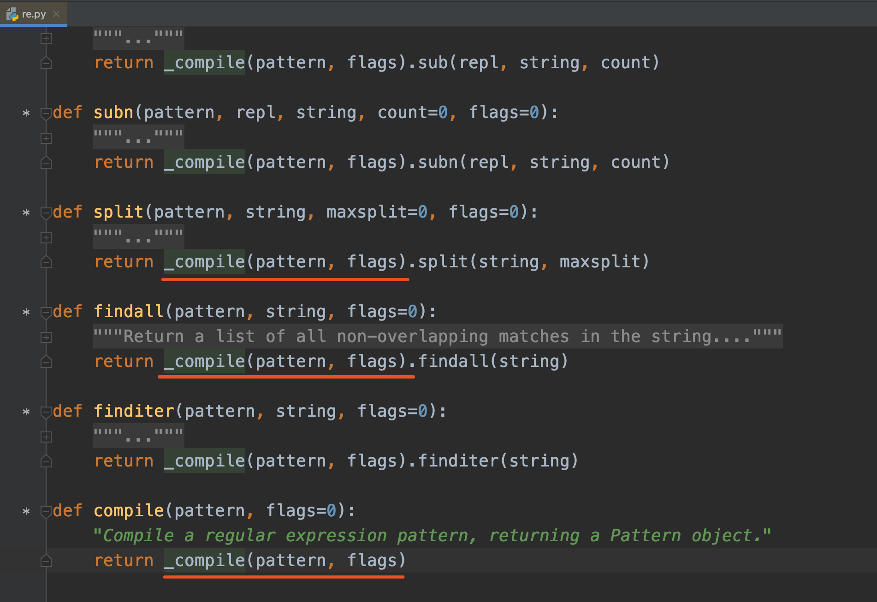The width and height of the screenshot is (877, 602).
Task: Click the asterisk gutter marker beside def split
Action: pos(26,212)
